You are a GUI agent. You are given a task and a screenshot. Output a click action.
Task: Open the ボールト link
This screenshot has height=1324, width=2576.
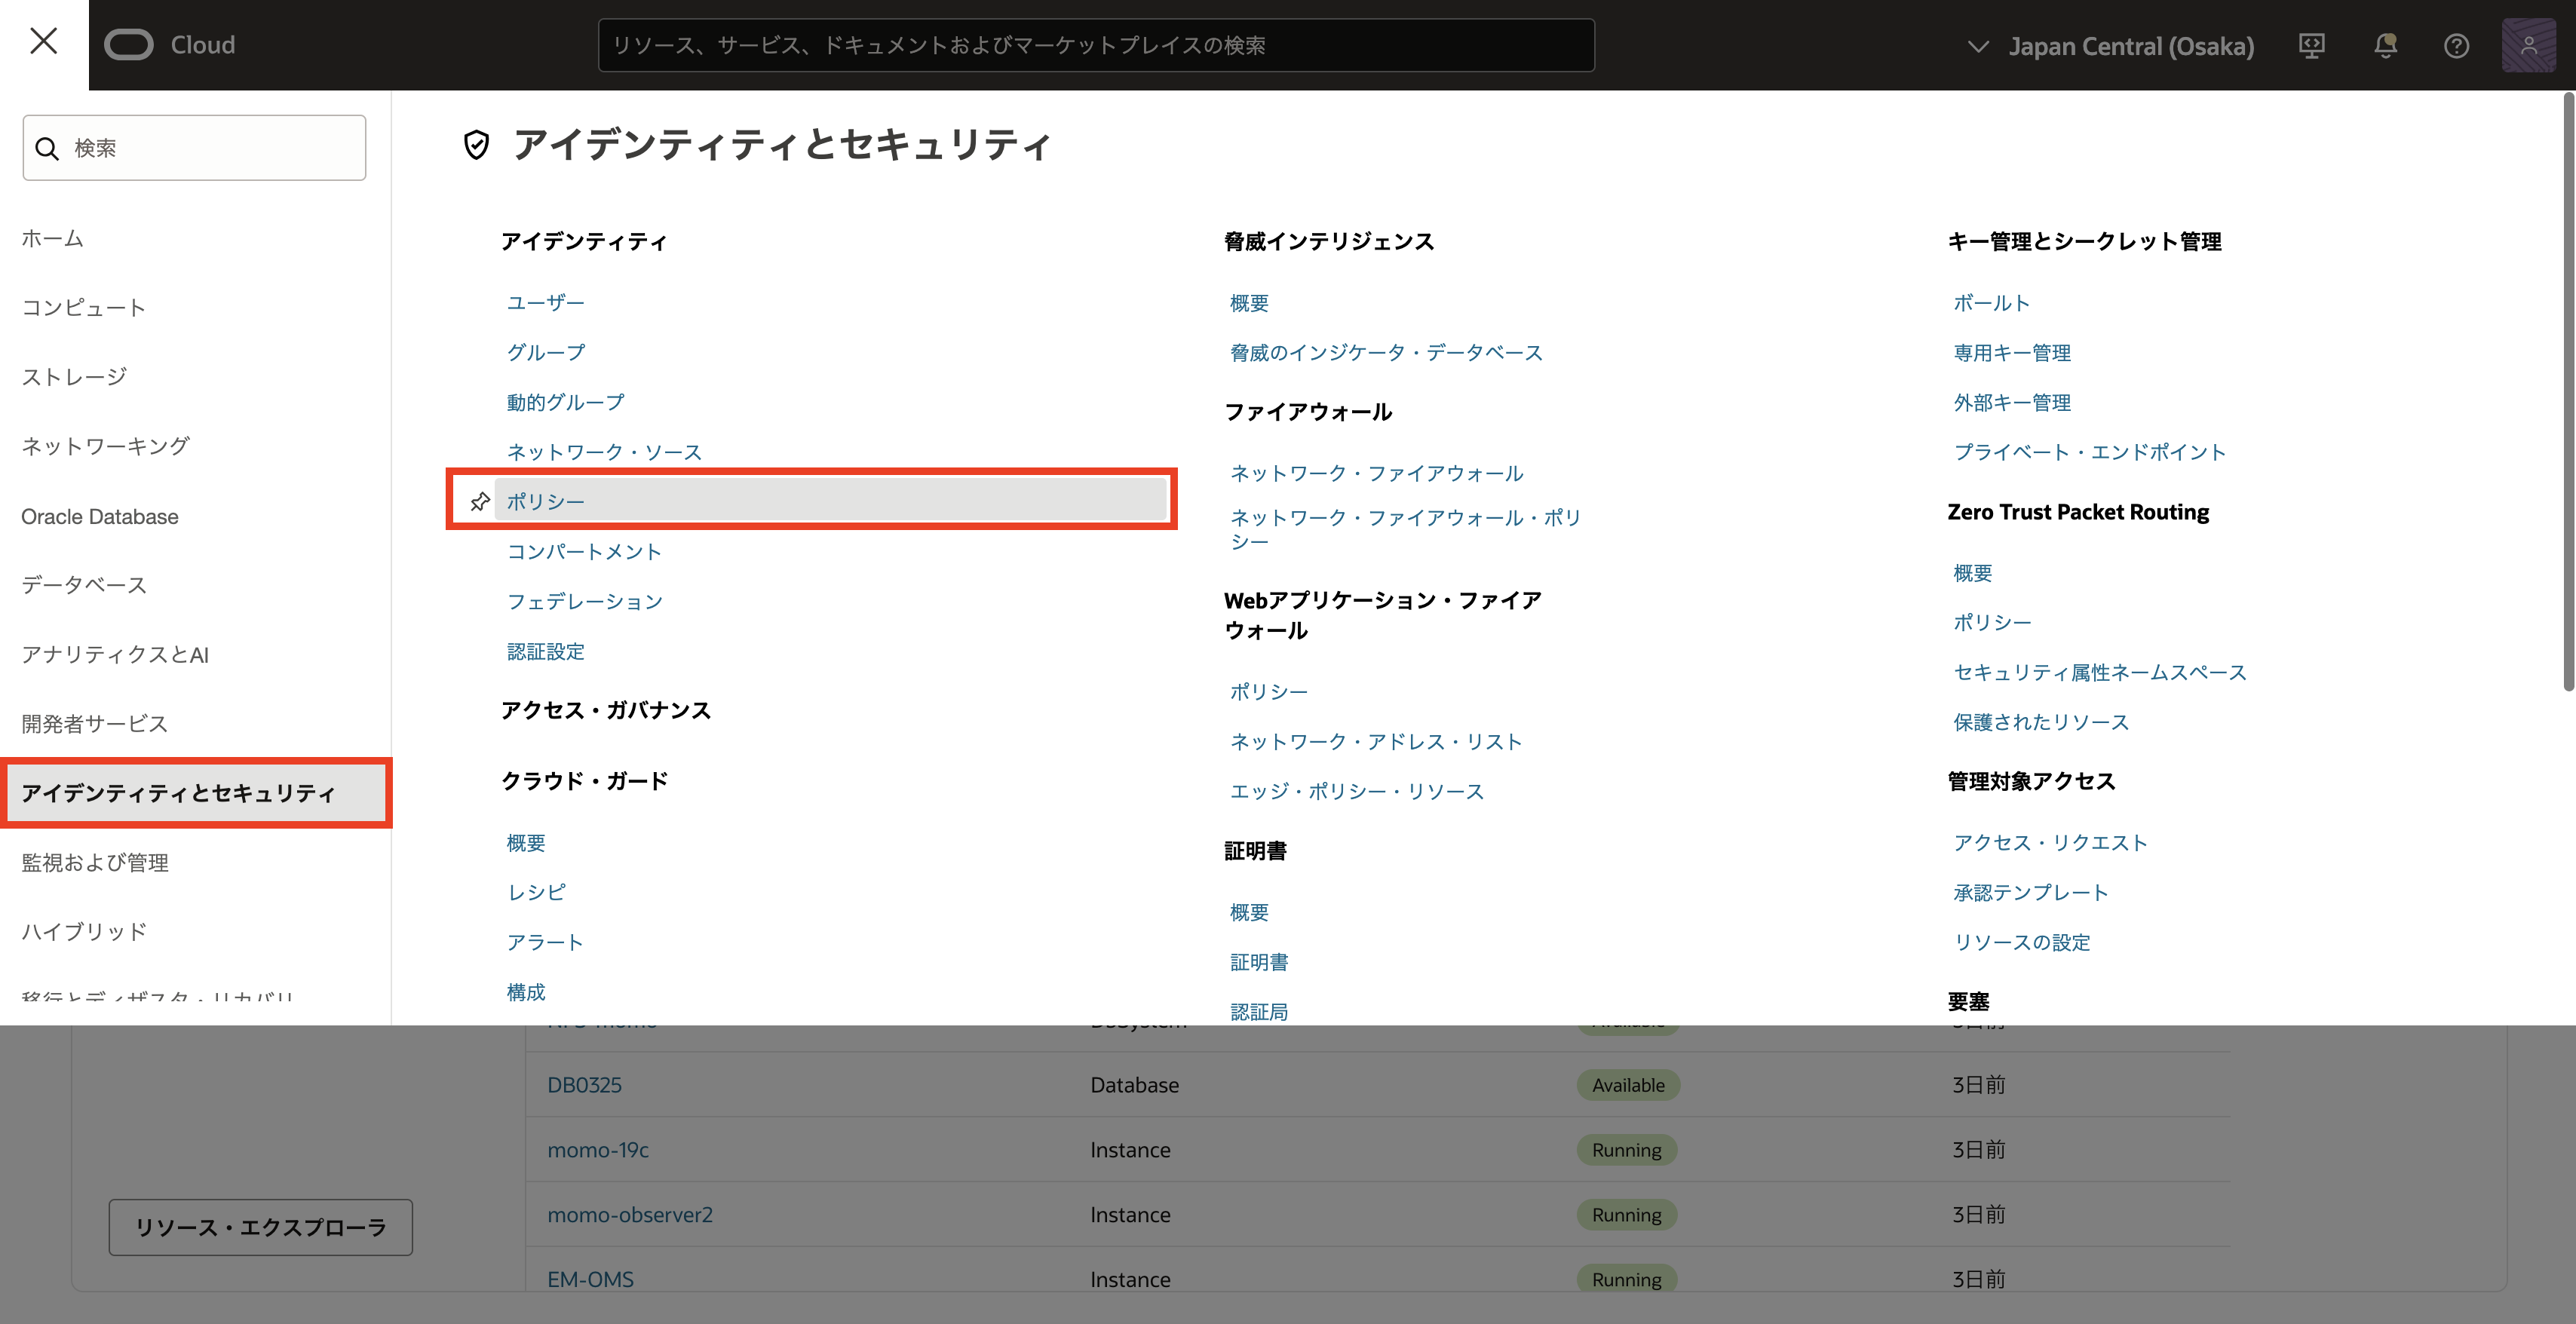1991,303
